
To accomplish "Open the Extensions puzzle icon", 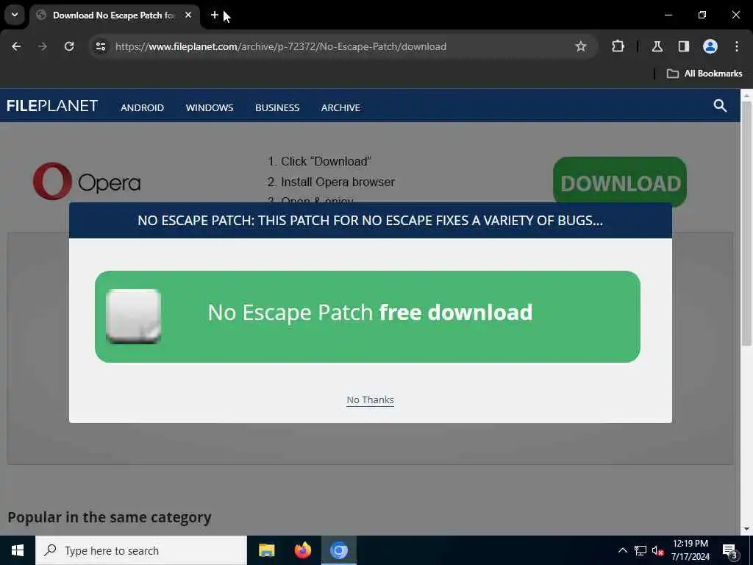I will [618, 46].
